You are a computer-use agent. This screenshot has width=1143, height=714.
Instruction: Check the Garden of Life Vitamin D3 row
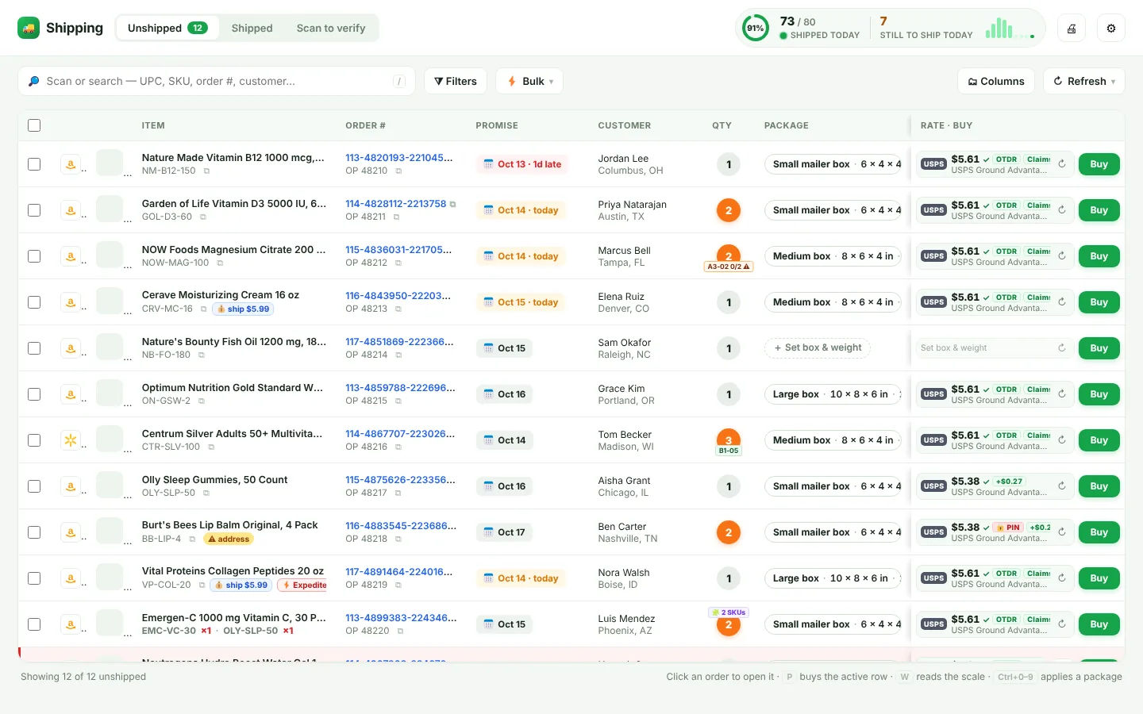click(34, 210)
